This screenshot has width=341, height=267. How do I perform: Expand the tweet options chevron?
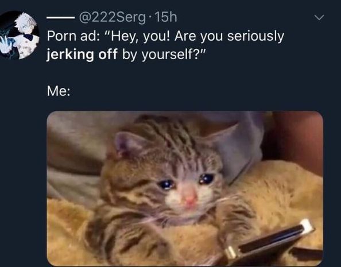(x=319, y=18)
